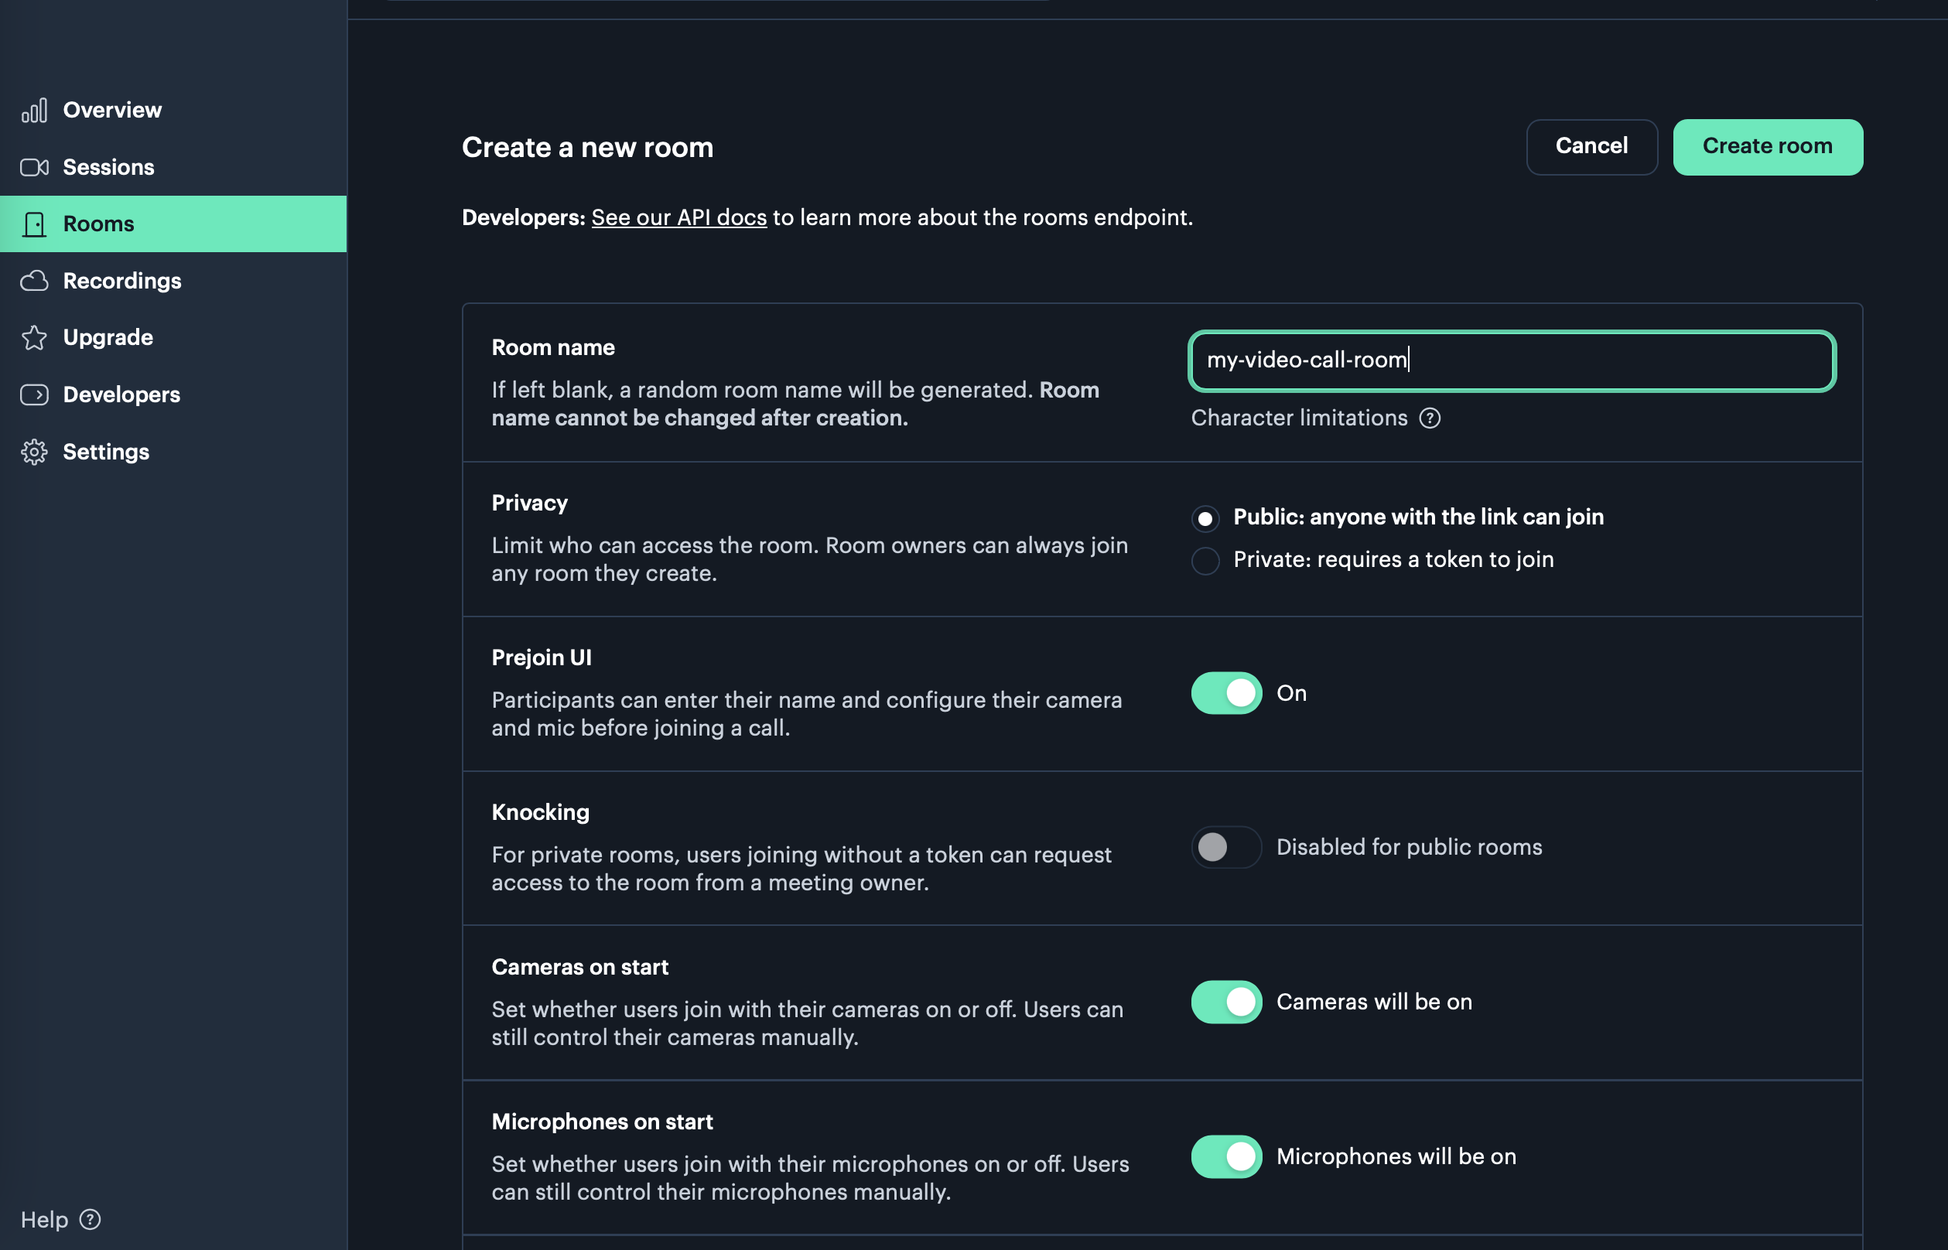Click the Upgrade star icon
1948x1250 pixels.
pyautogui.click(x=34, y=338)
